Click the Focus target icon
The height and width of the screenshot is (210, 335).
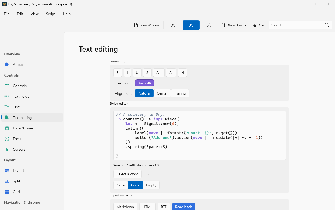pyautogui.click(x=7, y=139)
